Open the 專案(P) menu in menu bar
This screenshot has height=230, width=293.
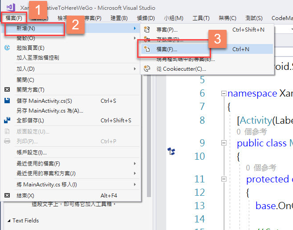point(93,18)
